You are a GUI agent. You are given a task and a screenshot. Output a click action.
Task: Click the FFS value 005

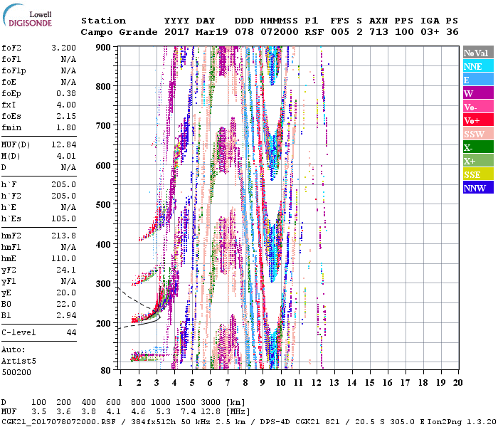point(340,32)
